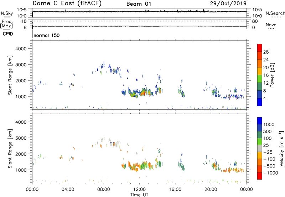
Task: Click the 'Beam 01' label
Action: [139, 4]
